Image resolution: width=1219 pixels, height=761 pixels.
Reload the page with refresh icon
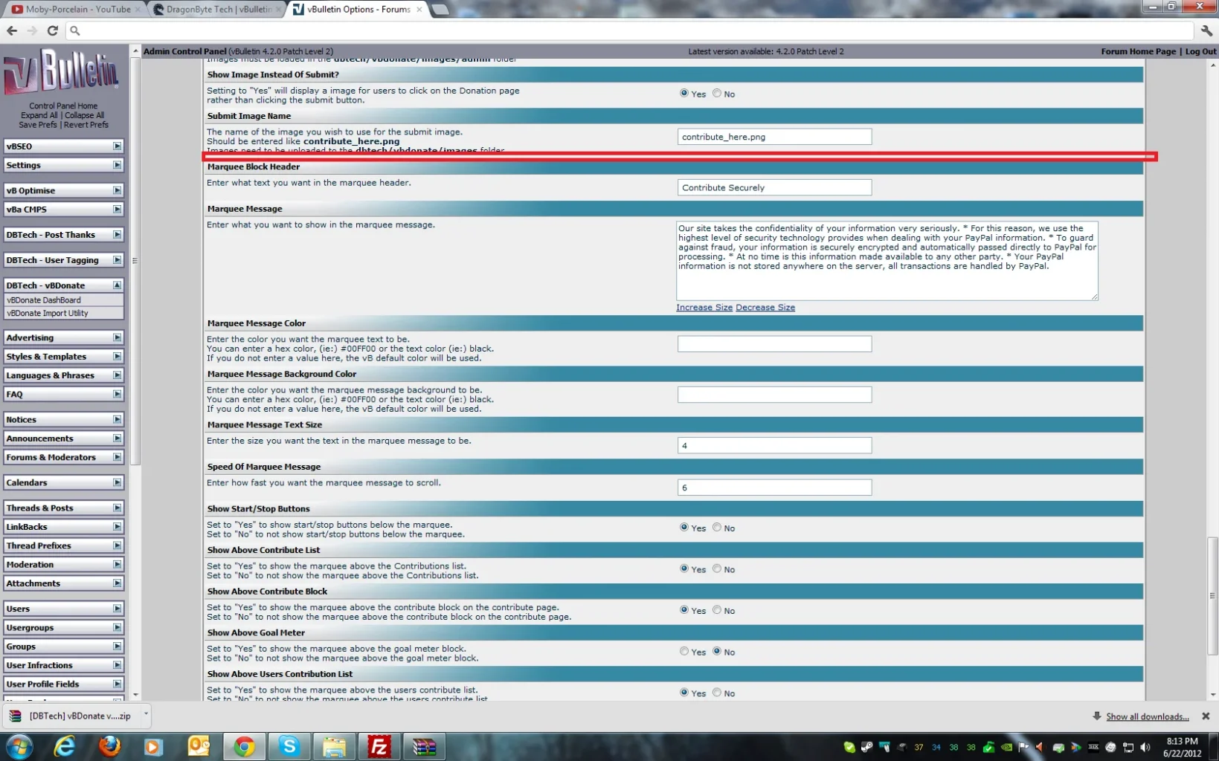pos(52,30)
